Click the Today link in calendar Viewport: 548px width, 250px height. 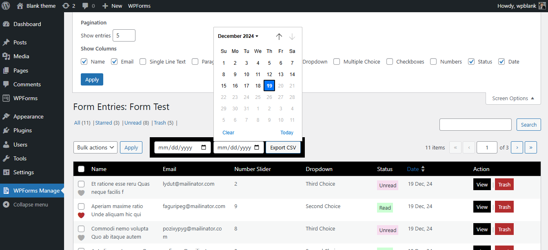click(x=287, y=133)
